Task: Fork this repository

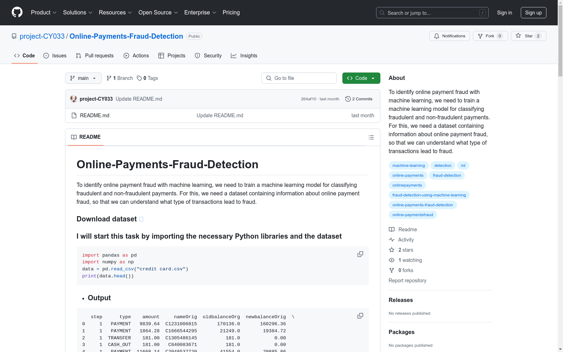Action: [491, 36]
